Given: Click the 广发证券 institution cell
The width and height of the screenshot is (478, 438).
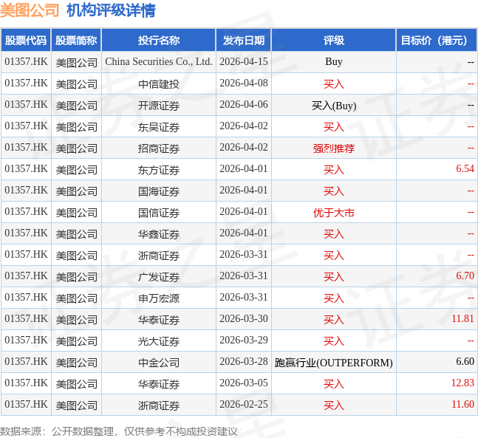Looking at the screenshot, I should [159, 277].
